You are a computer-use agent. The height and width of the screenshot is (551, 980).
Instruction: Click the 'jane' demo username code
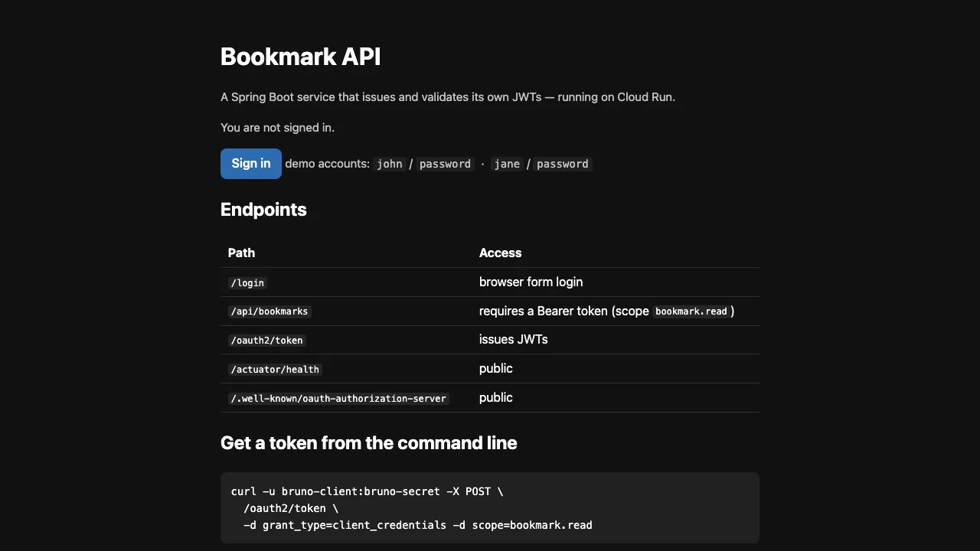coord(507,164)
